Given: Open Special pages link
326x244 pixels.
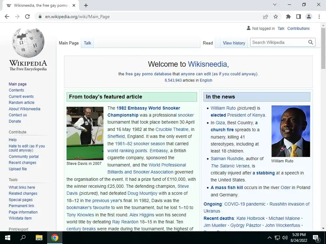Looking at the screenshot, I should coord(21,200).
